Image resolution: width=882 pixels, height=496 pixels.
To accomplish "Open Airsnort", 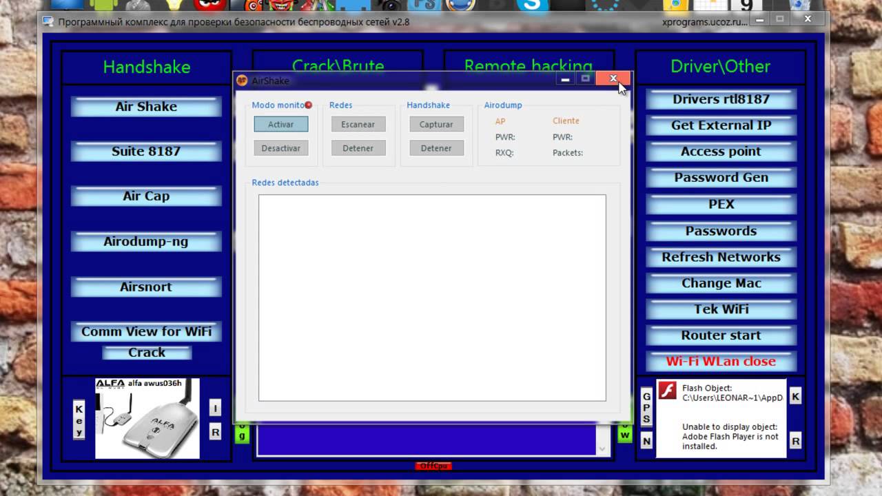I will click(x=146, y=287).
